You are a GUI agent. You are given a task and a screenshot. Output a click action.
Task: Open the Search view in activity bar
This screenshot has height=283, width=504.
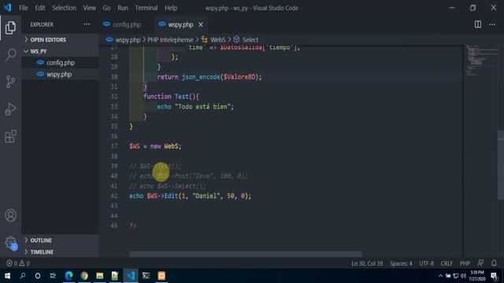10,54
